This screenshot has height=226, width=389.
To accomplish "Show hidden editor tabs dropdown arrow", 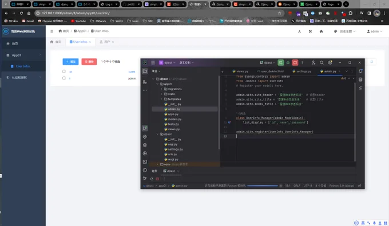I will (347, 71).
